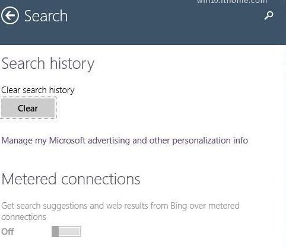Click the Get search suggestions description text
This screenshot has width=286, height=249.
[120, 211]
